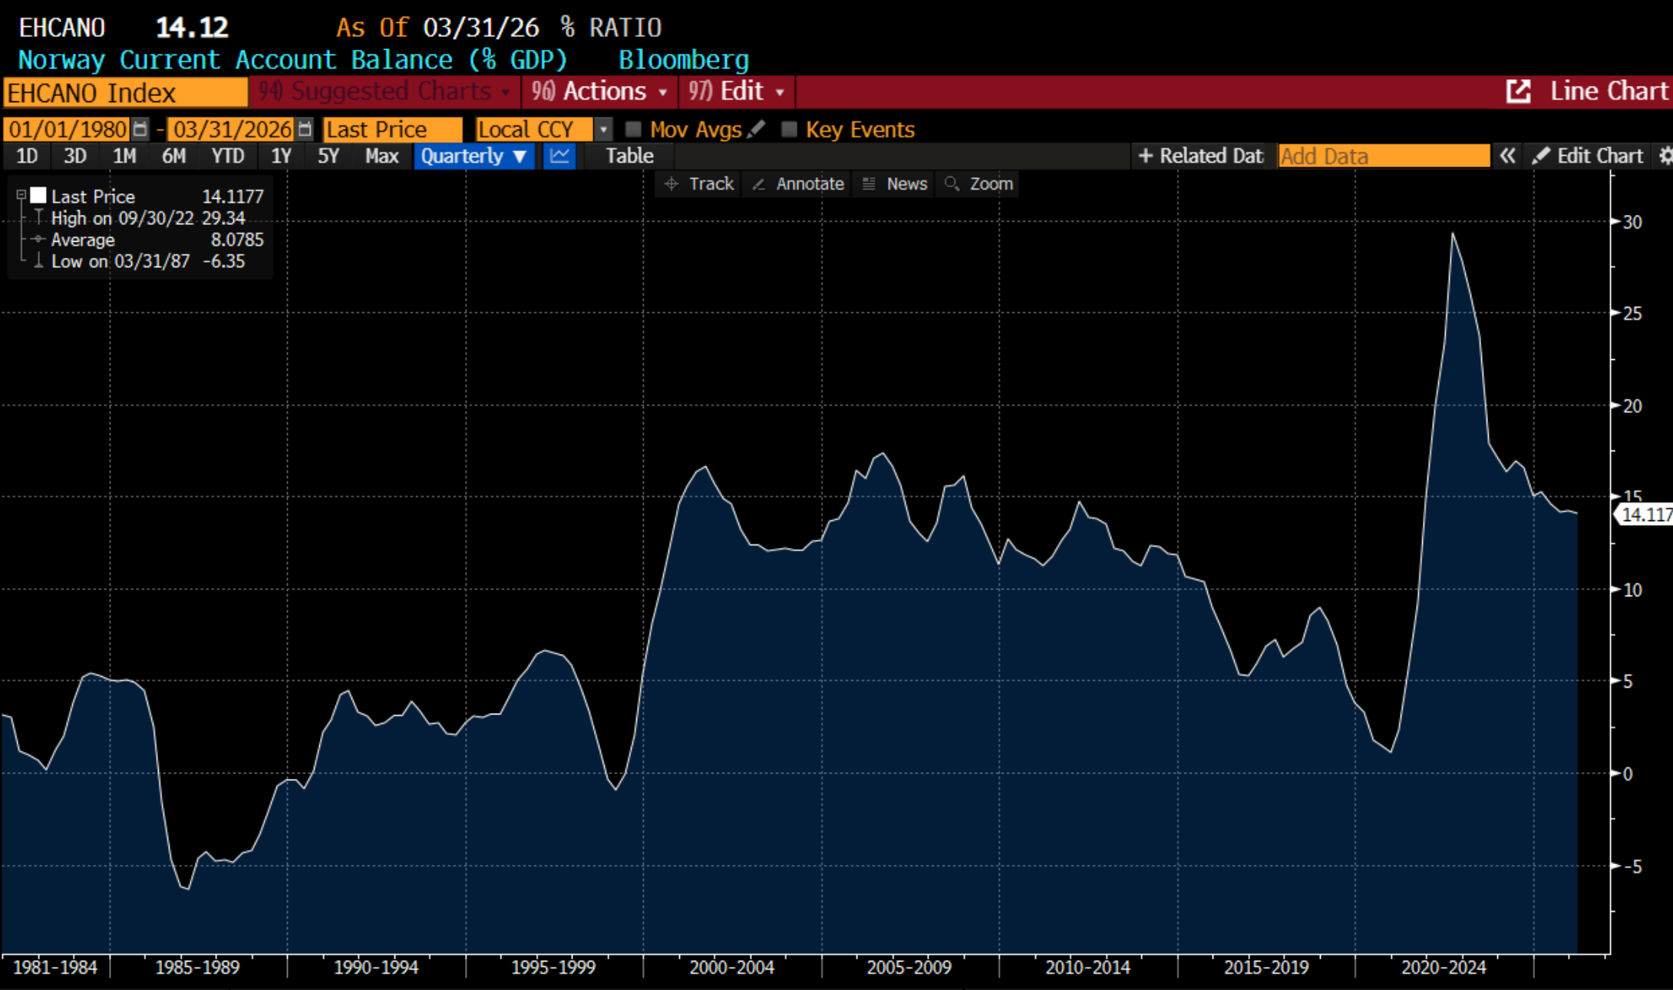Choose the YTD range tab

[x=228, y=156]
